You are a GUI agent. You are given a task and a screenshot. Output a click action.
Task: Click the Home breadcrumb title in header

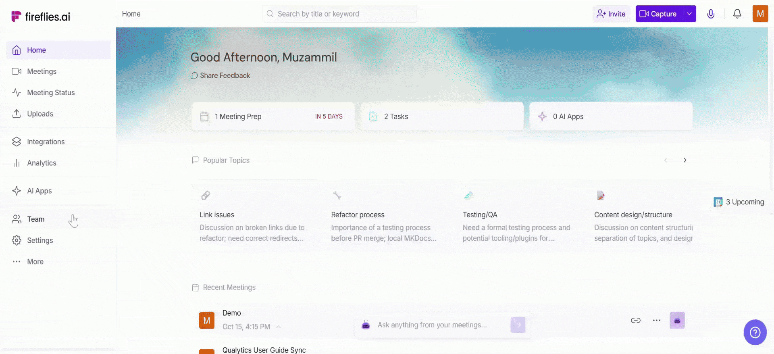point(131,14)
